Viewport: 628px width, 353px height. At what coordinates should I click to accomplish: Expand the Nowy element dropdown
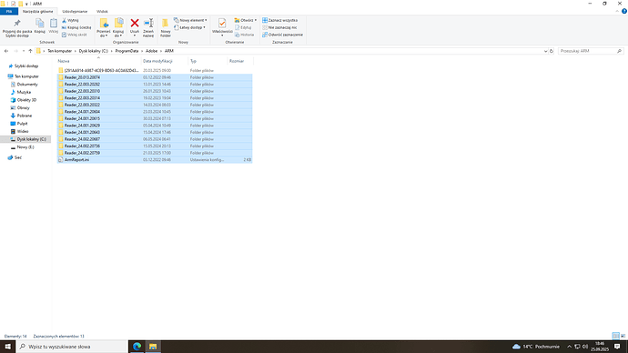coord(190,20)
